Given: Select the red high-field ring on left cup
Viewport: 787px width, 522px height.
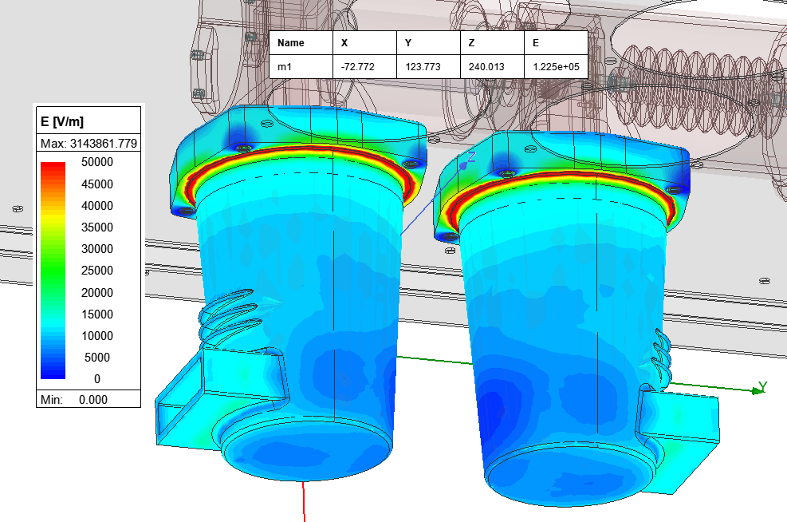Looking at the screenshot, I should pyautogui.click(x=303, y=152).
